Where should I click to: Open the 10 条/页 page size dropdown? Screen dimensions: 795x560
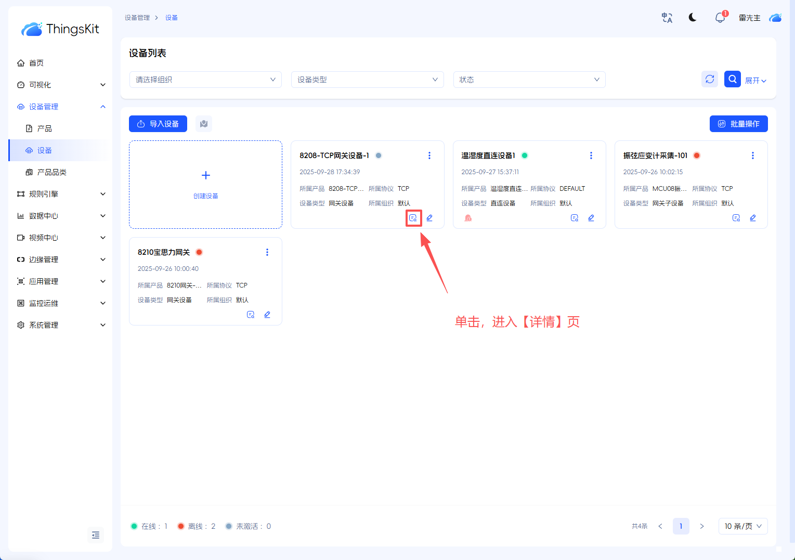pos(742,526)
